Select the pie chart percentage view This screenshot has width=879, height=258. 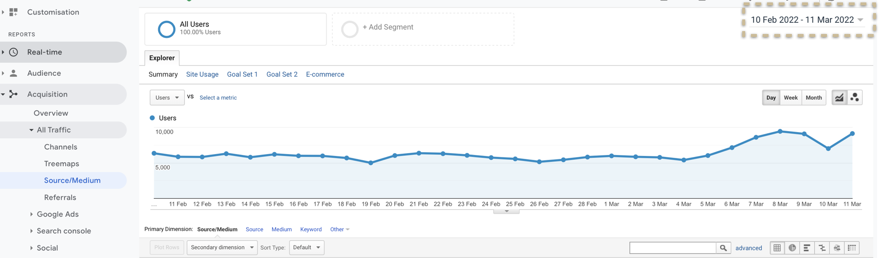pyautogui.click(x=792, y=248)
